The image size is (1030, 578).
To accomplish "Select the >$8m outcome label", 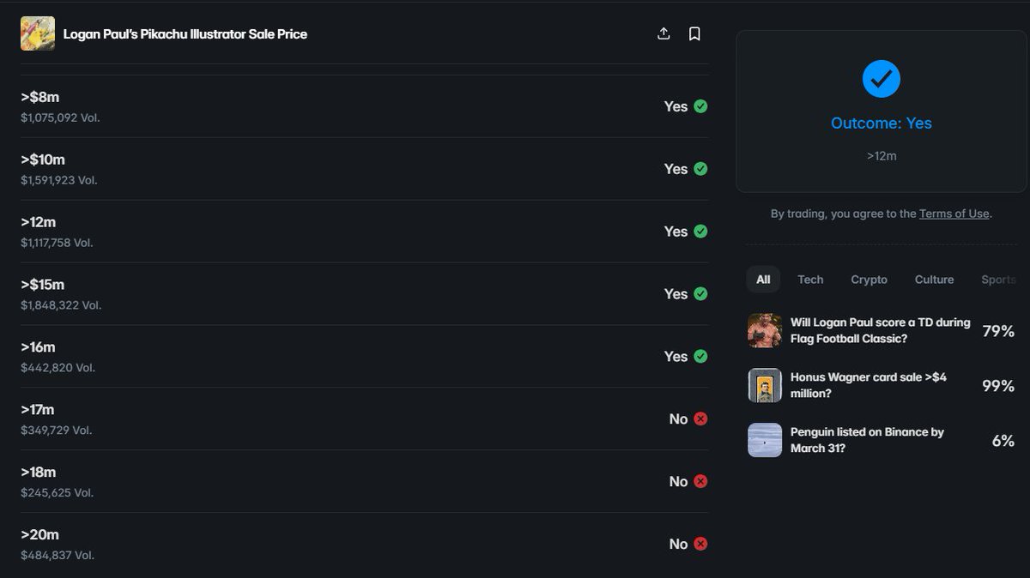I will tap(40, 97).
